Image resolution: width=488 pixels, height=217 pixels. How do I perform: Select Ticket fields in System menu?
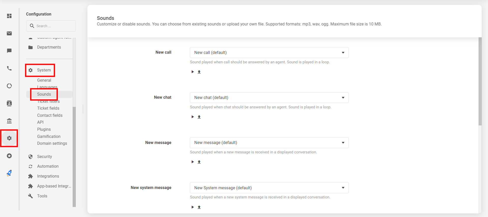pyautogui.click(x=48, y=108)
